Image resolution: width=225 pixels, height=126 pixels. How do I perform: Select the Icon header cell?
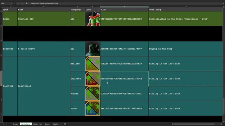(92, 9)
